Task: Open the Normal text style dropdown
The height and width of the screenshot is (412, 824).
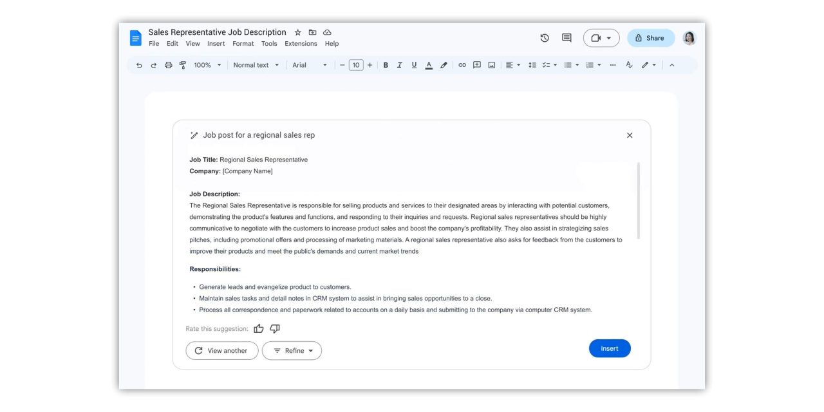Action: 256,65
